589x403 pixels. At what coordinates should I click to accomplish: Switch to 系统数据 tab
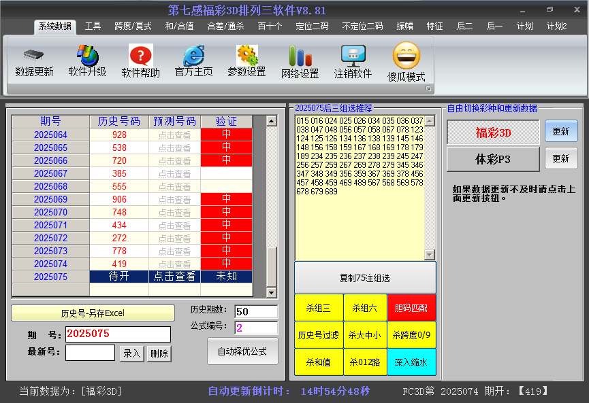click(x=55, y=27)
